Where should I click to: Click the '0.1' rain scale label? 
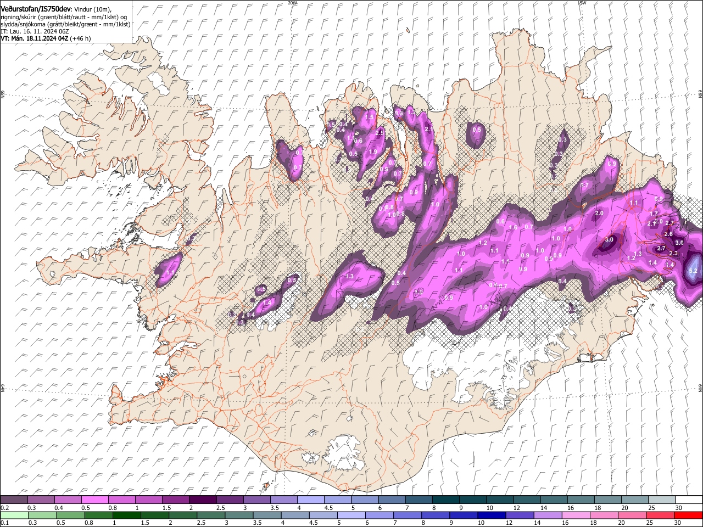[x=4, y=523]
